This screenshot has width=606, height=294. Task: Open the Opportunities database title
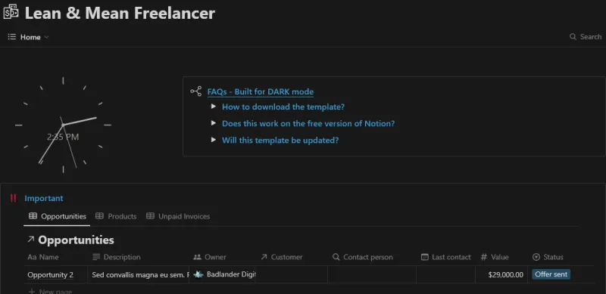(x=77, y=240)
